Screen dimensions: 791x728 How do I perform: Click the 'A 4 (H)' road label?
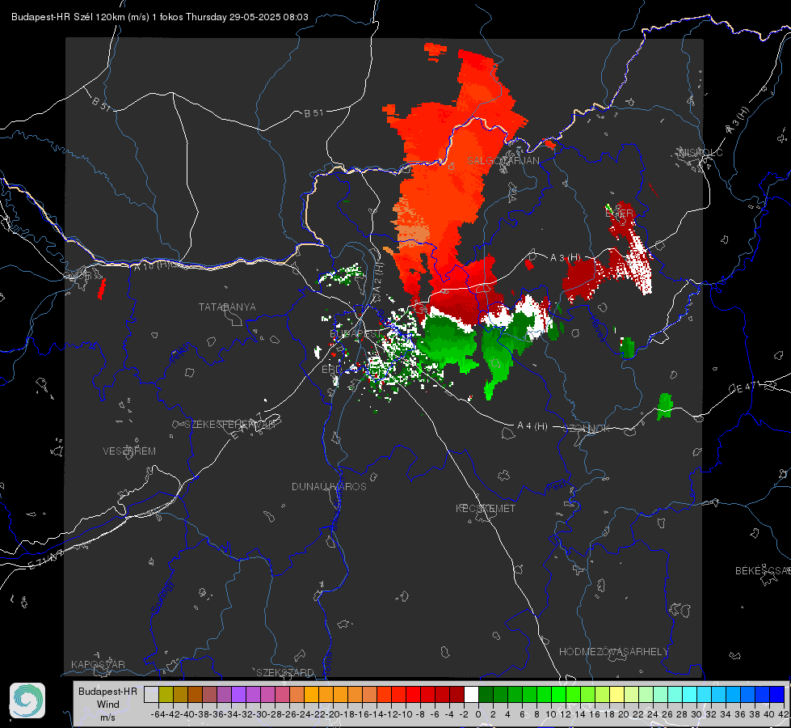coord(532,426)
